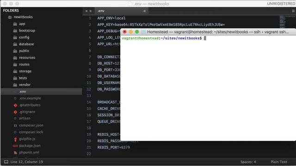This screenshot has width=296, height=166.
Task: Click the gulp icon beside gulpfile.js
Action: (x=15, y=139)
